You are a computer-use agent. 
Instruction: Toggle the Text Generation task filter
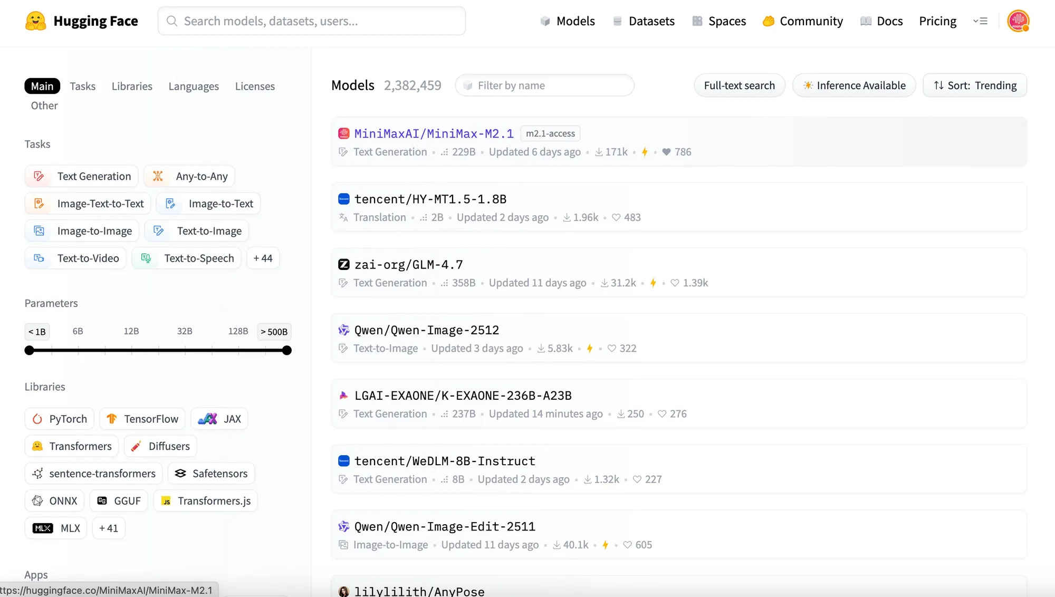point(82,176)
